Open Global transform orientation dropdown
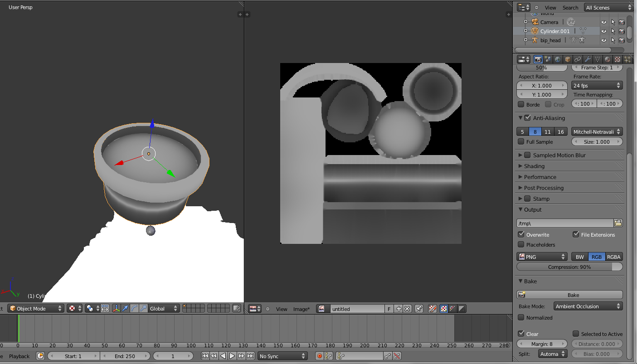The height and width of the screenshot is (364, 637). point(164,308)
